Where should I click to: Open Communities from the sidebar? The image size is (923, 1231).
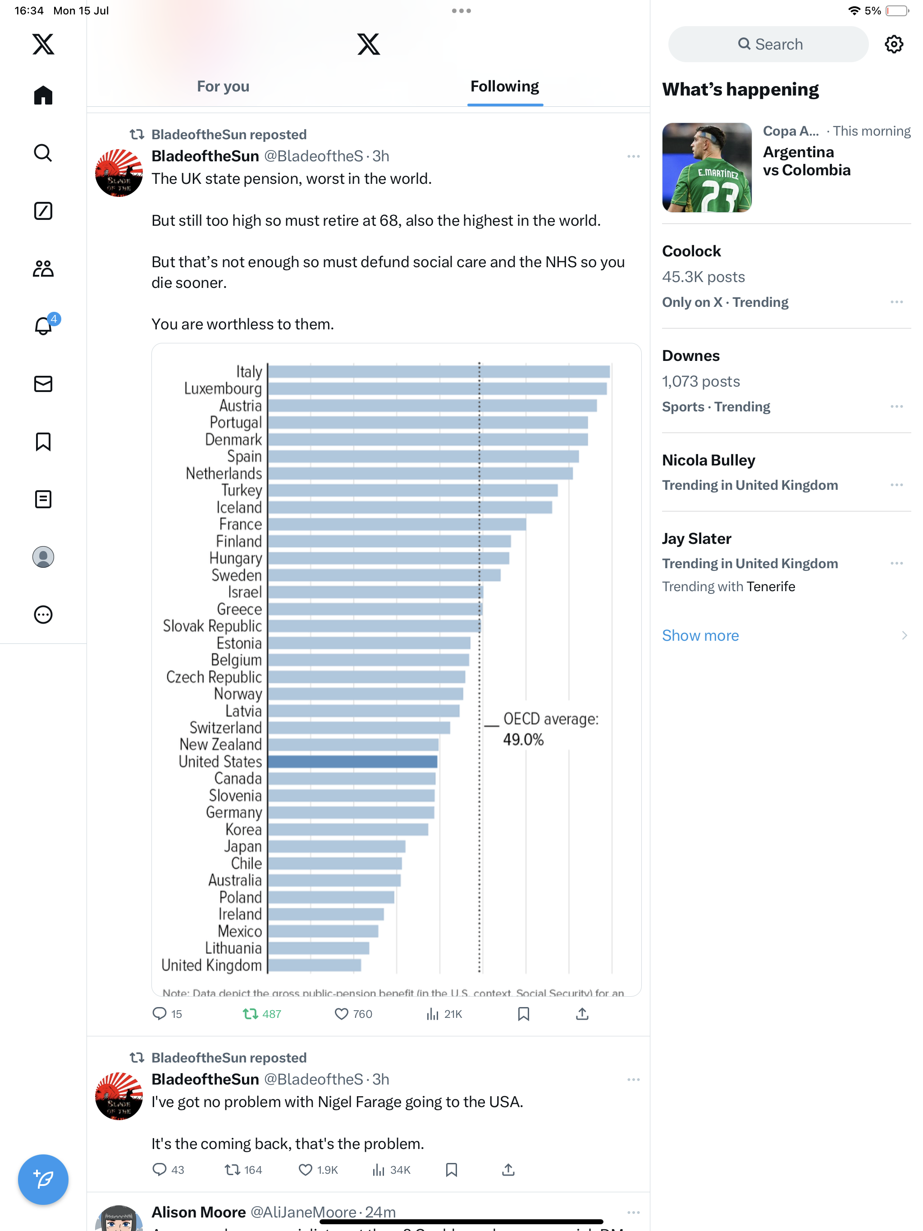(43, 269)
